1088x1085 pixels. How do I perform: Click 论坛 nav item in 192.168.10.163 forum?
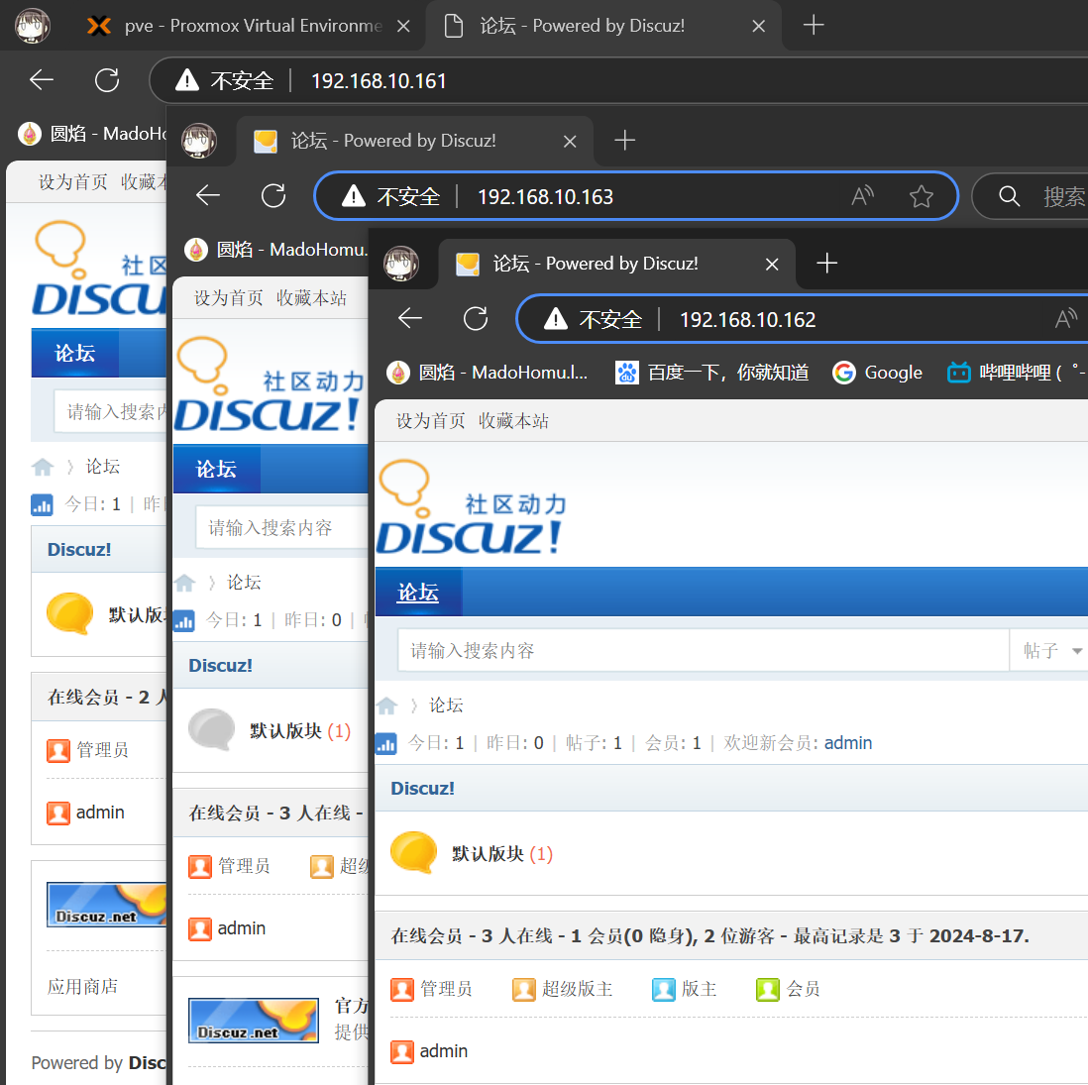(x=216, y=469)
